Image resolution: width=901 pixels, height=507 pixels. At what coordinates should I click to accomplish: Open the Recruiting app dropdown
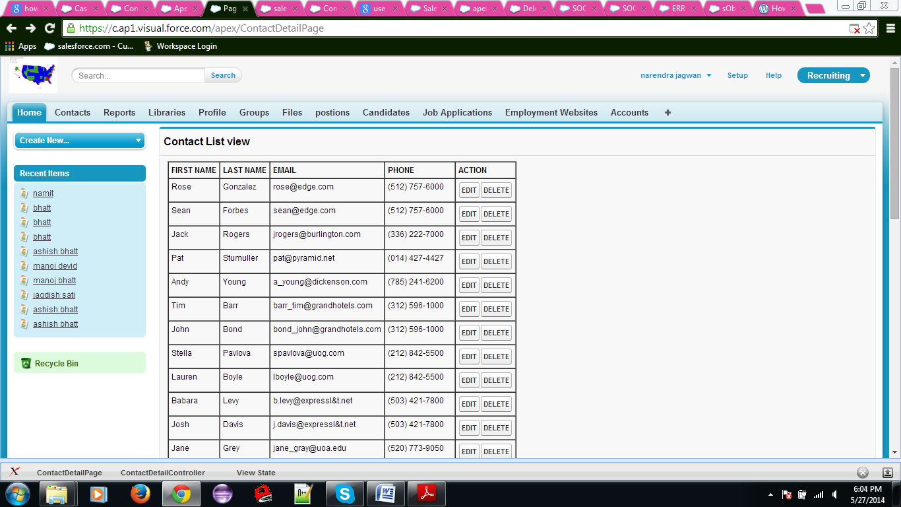click(x=834, y=75)
